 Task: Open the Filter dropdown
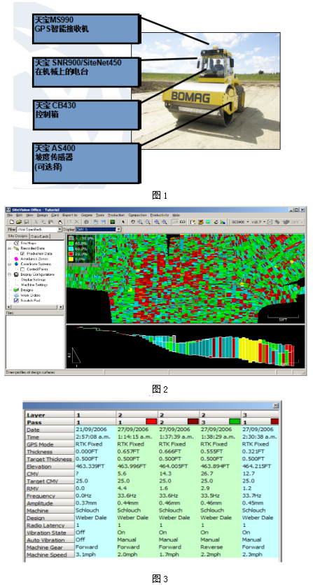[60, 229]
